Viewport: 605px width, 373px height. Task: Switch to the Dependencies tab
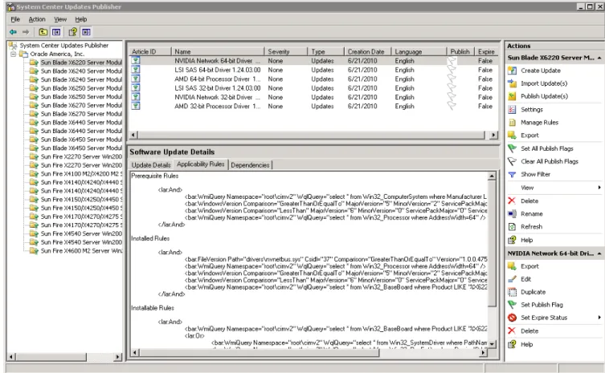(250, 165)
